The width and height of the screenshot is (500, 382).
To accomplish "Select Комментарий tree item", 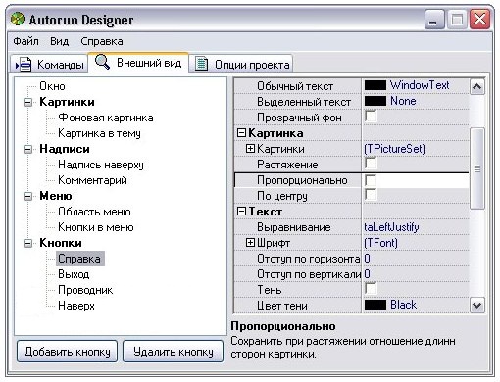I will pos(92,180).
